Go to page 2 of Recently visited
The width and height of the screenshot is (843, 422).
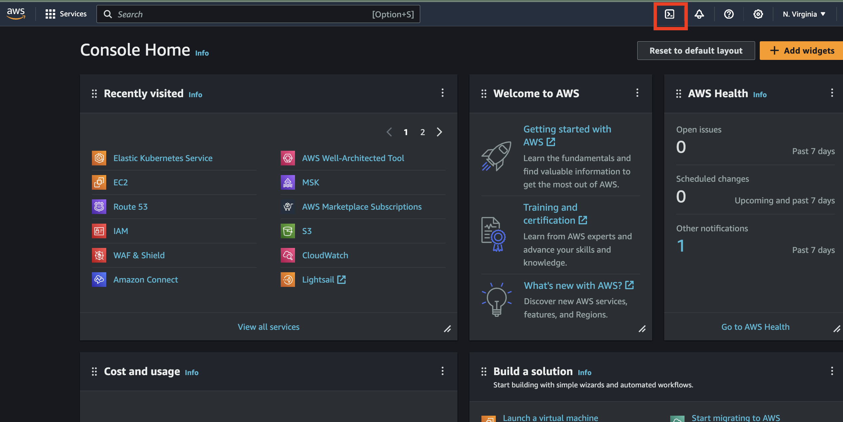pyautogui.click(x=422, y=132)
